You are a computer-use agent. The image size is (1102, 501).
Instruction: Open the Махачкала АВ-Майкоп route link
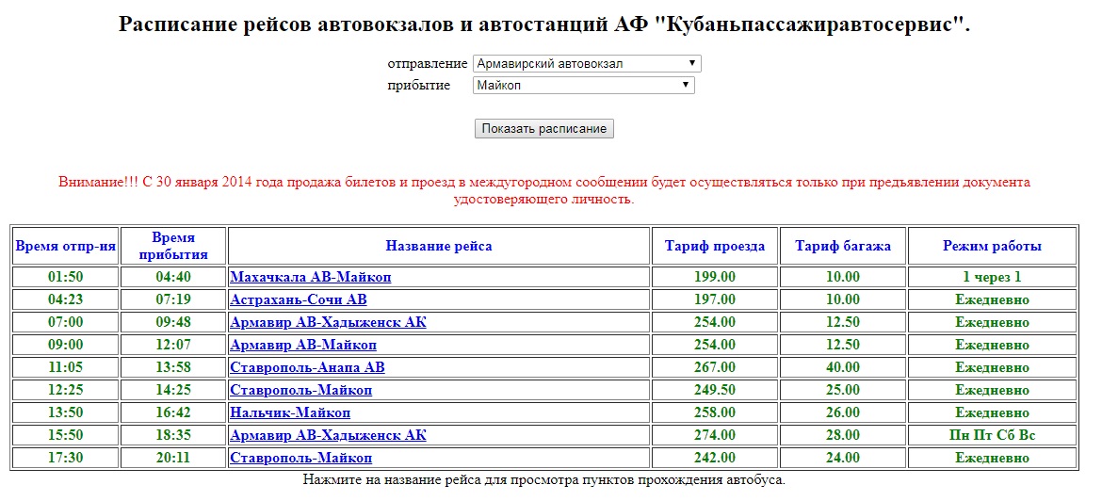click(310, 277)
